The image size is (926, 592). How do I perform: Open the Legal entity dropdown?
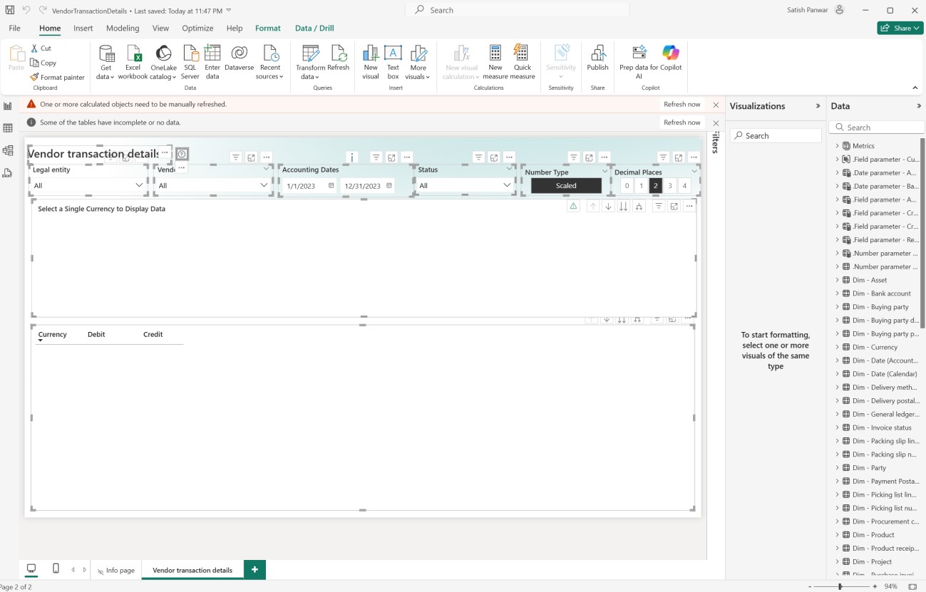tap(88, 185)
